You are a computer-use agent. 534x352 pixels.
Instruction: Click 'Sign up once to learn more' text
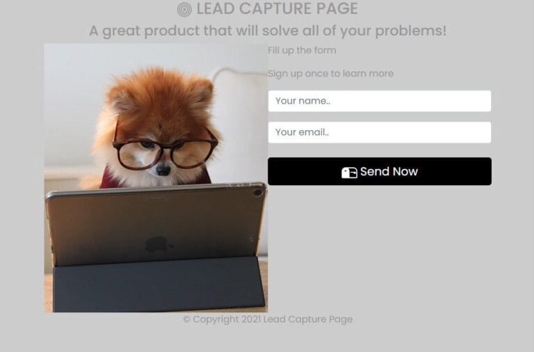[331, 74]
